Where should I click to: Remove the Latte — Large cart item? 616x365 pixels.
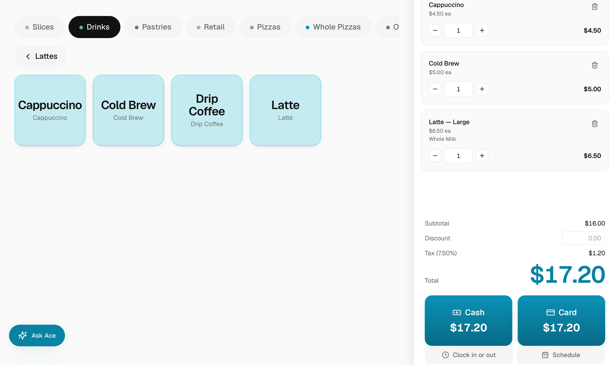pos(594,123)
